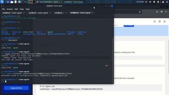Minimize the terminal window
Viewport: 169px width, 95px height.
[x=106, y=6]
